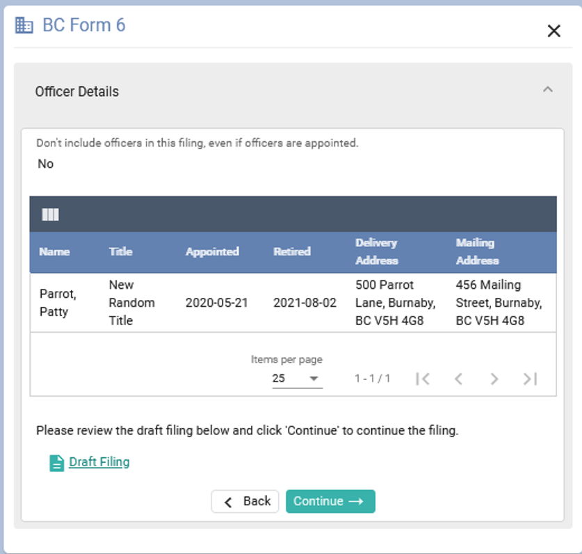Screen dimensions: 582x554
Task: Go to the next page of results
Action: (x=494, y=379)
